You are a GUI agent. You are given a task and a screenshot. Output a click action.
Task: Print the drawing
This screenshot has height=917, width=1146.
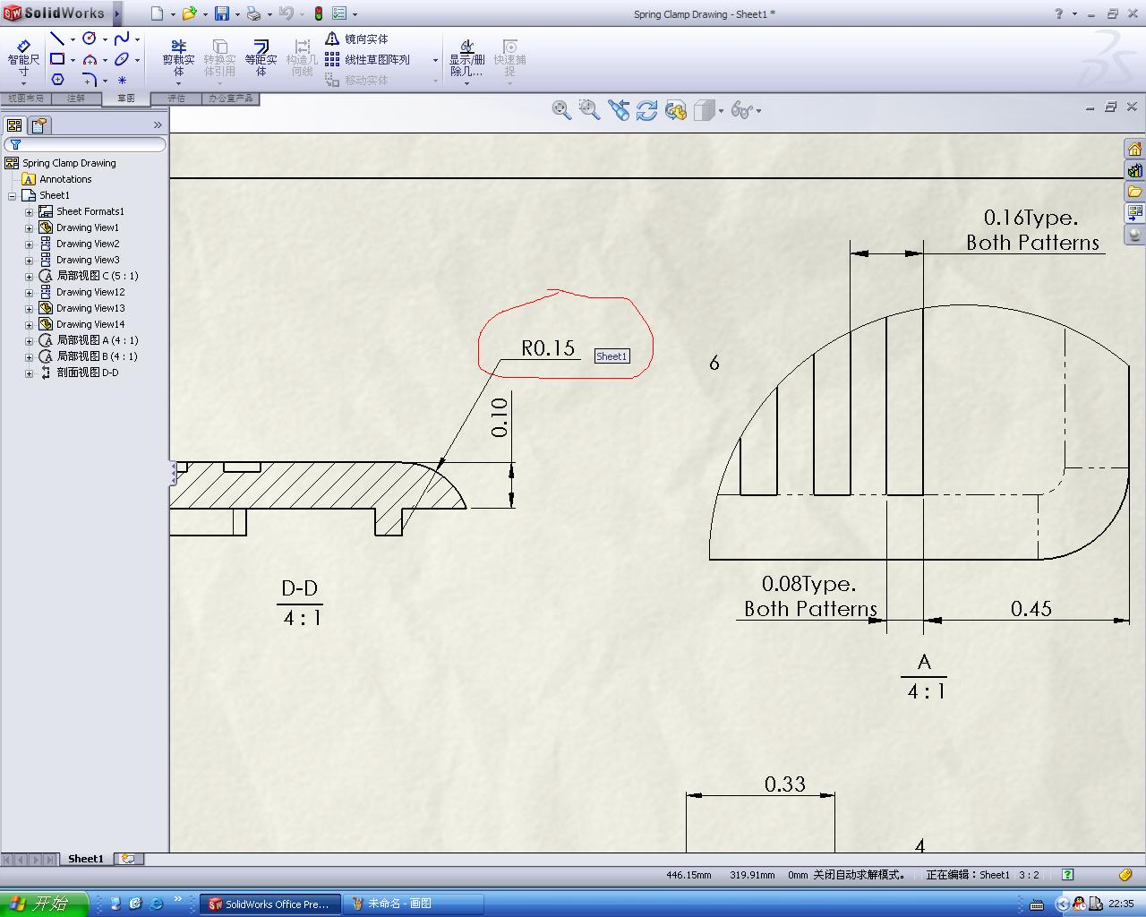click(253, 13)
